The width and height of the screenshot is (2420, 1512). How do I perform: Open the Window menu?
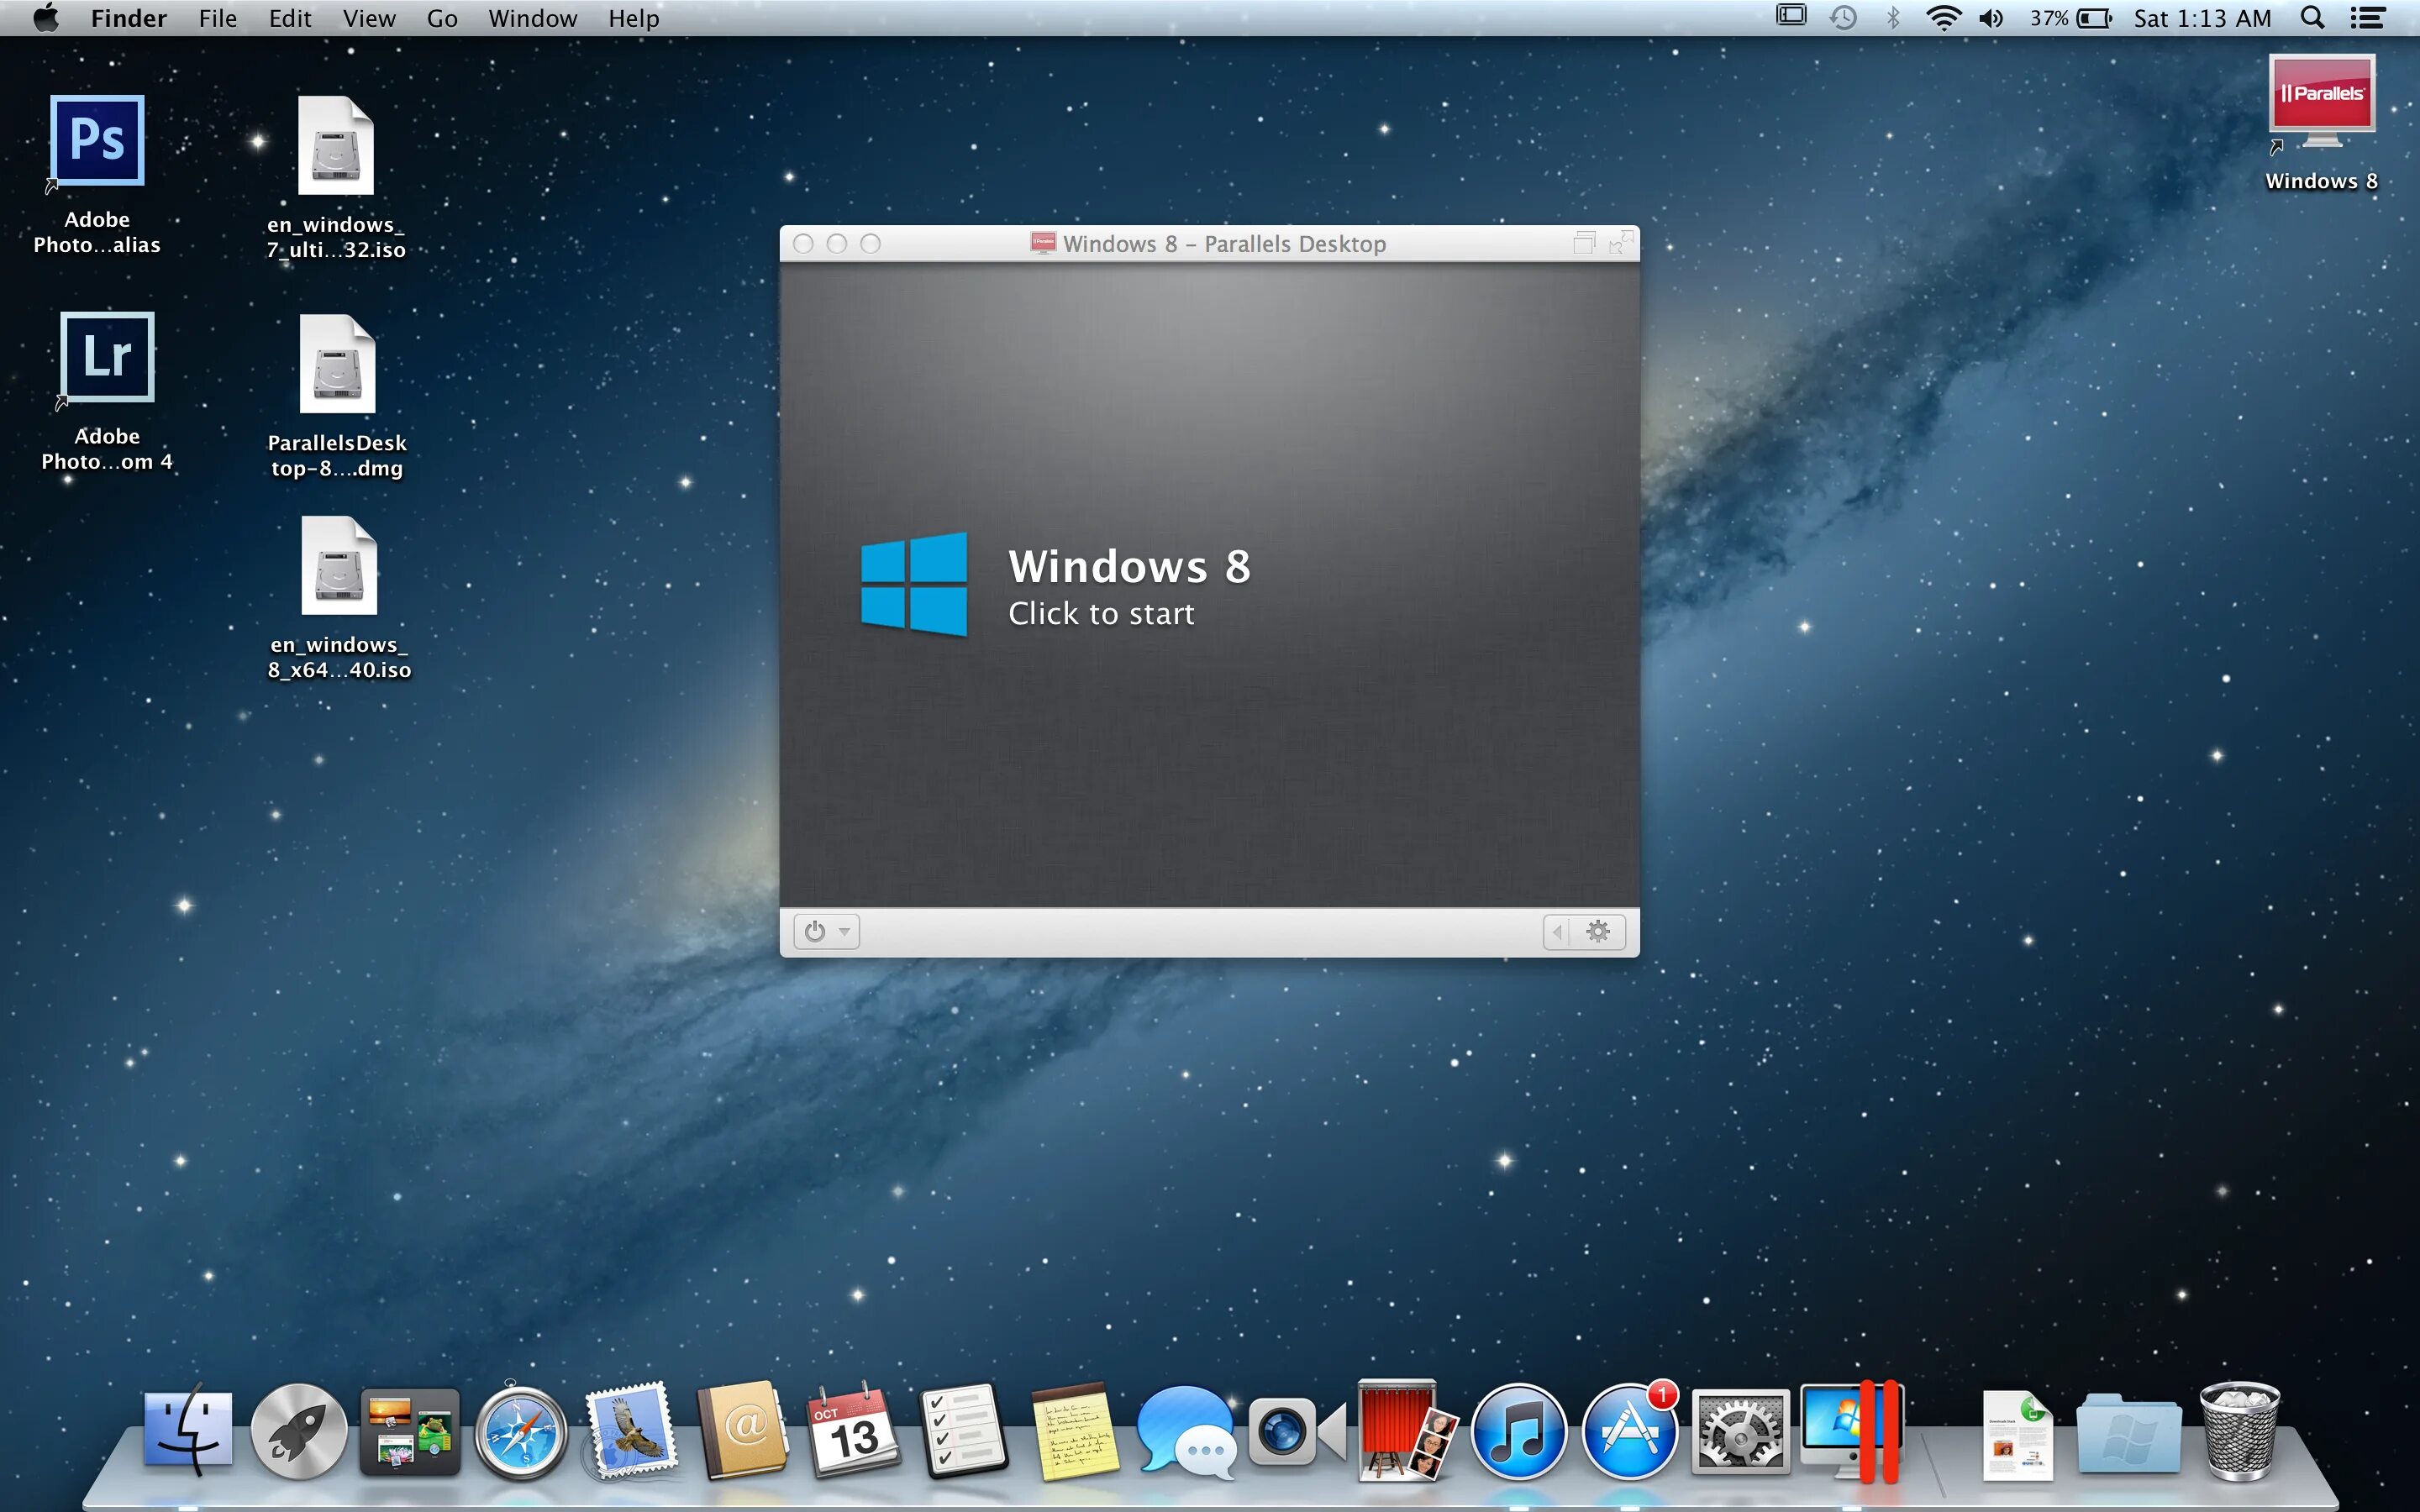[532, 18]
